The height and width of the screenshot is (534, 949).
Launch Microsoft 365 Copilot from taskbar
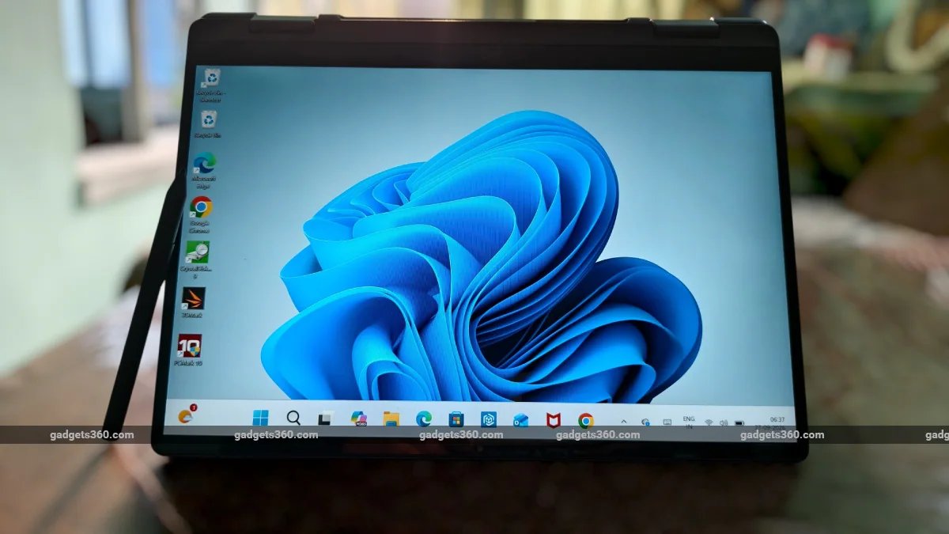(358, 418)
